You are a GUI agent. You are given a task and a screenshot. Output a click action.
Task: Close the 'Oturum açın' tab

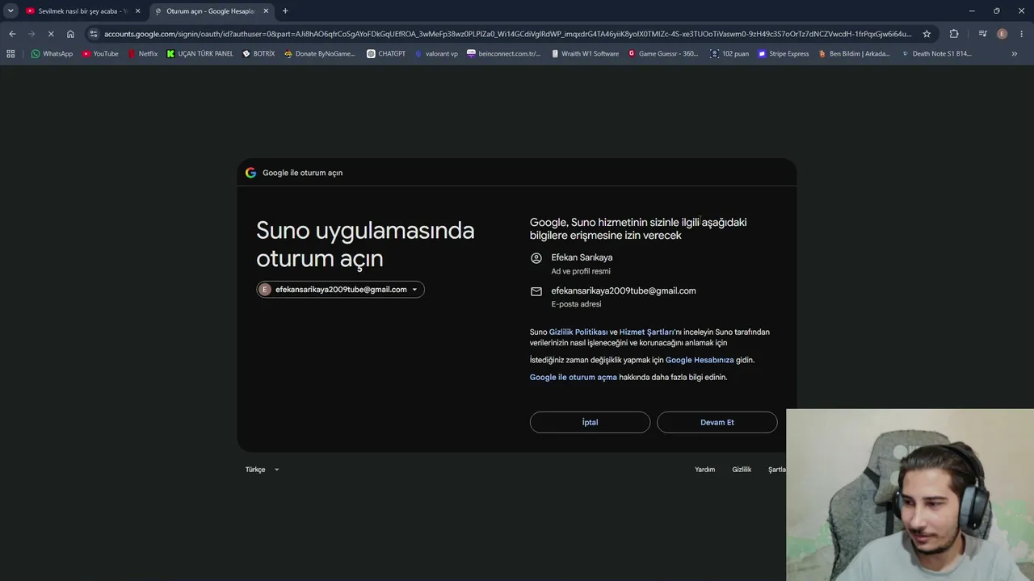tap(266, 11)
